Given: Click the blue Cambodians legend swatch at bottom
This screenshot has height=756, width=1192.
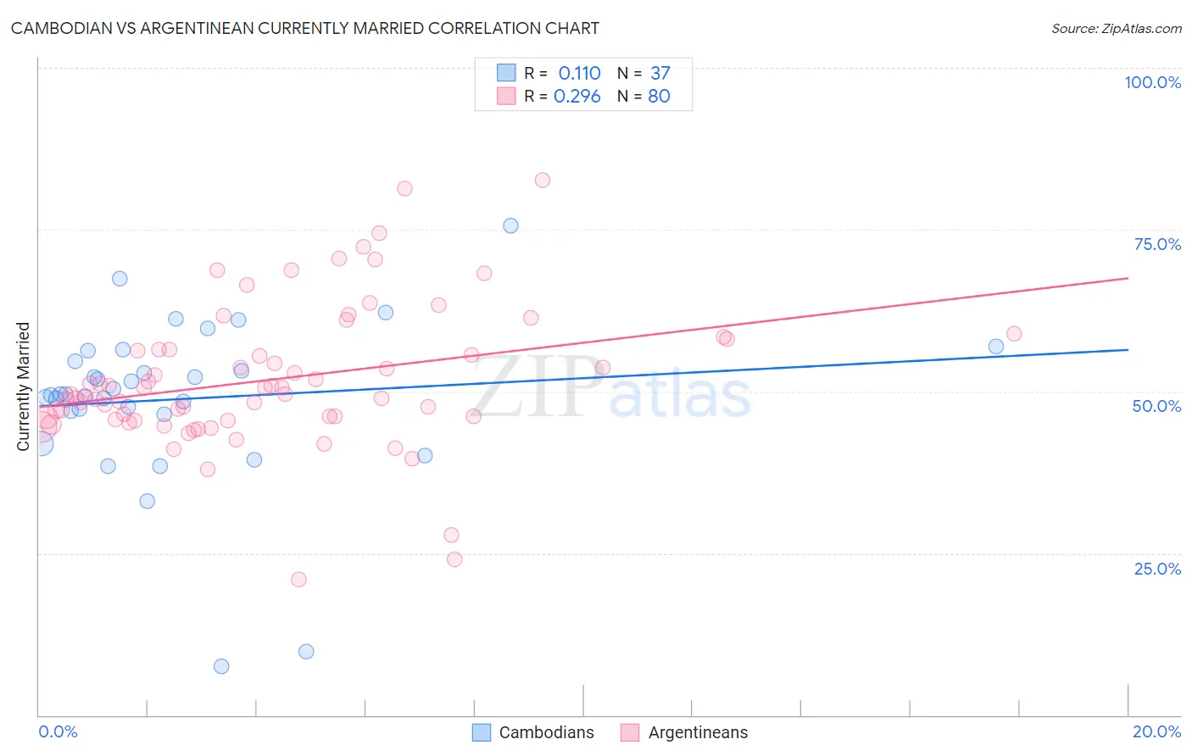Looking at the screenshot, I should point(482,732).
